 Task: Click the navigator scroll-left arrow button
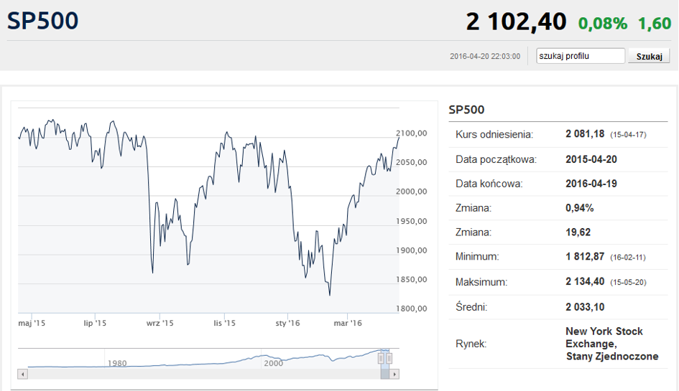(22, 374)
